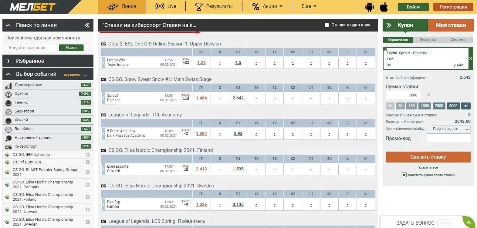Click the backspace arrow stake button
Viewport: 477px width, 228px height.
coord(466,106)
